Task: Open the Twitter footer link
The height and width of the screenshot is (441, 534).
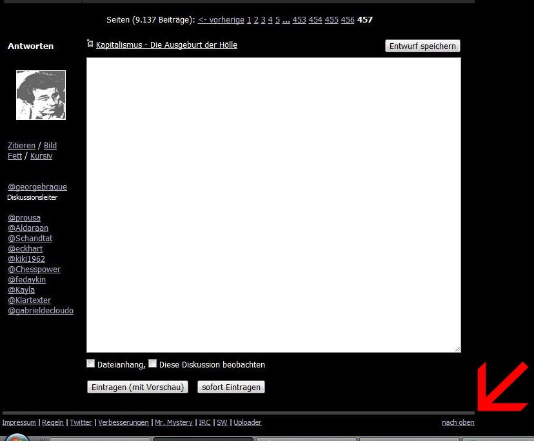Action: [x=81, y=422]
